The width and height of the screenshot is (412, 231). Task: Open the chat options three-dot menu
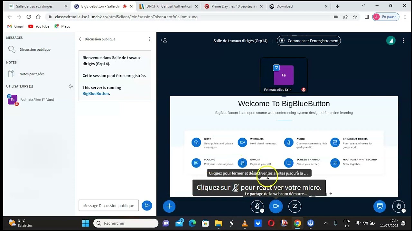tap(149, 39)
